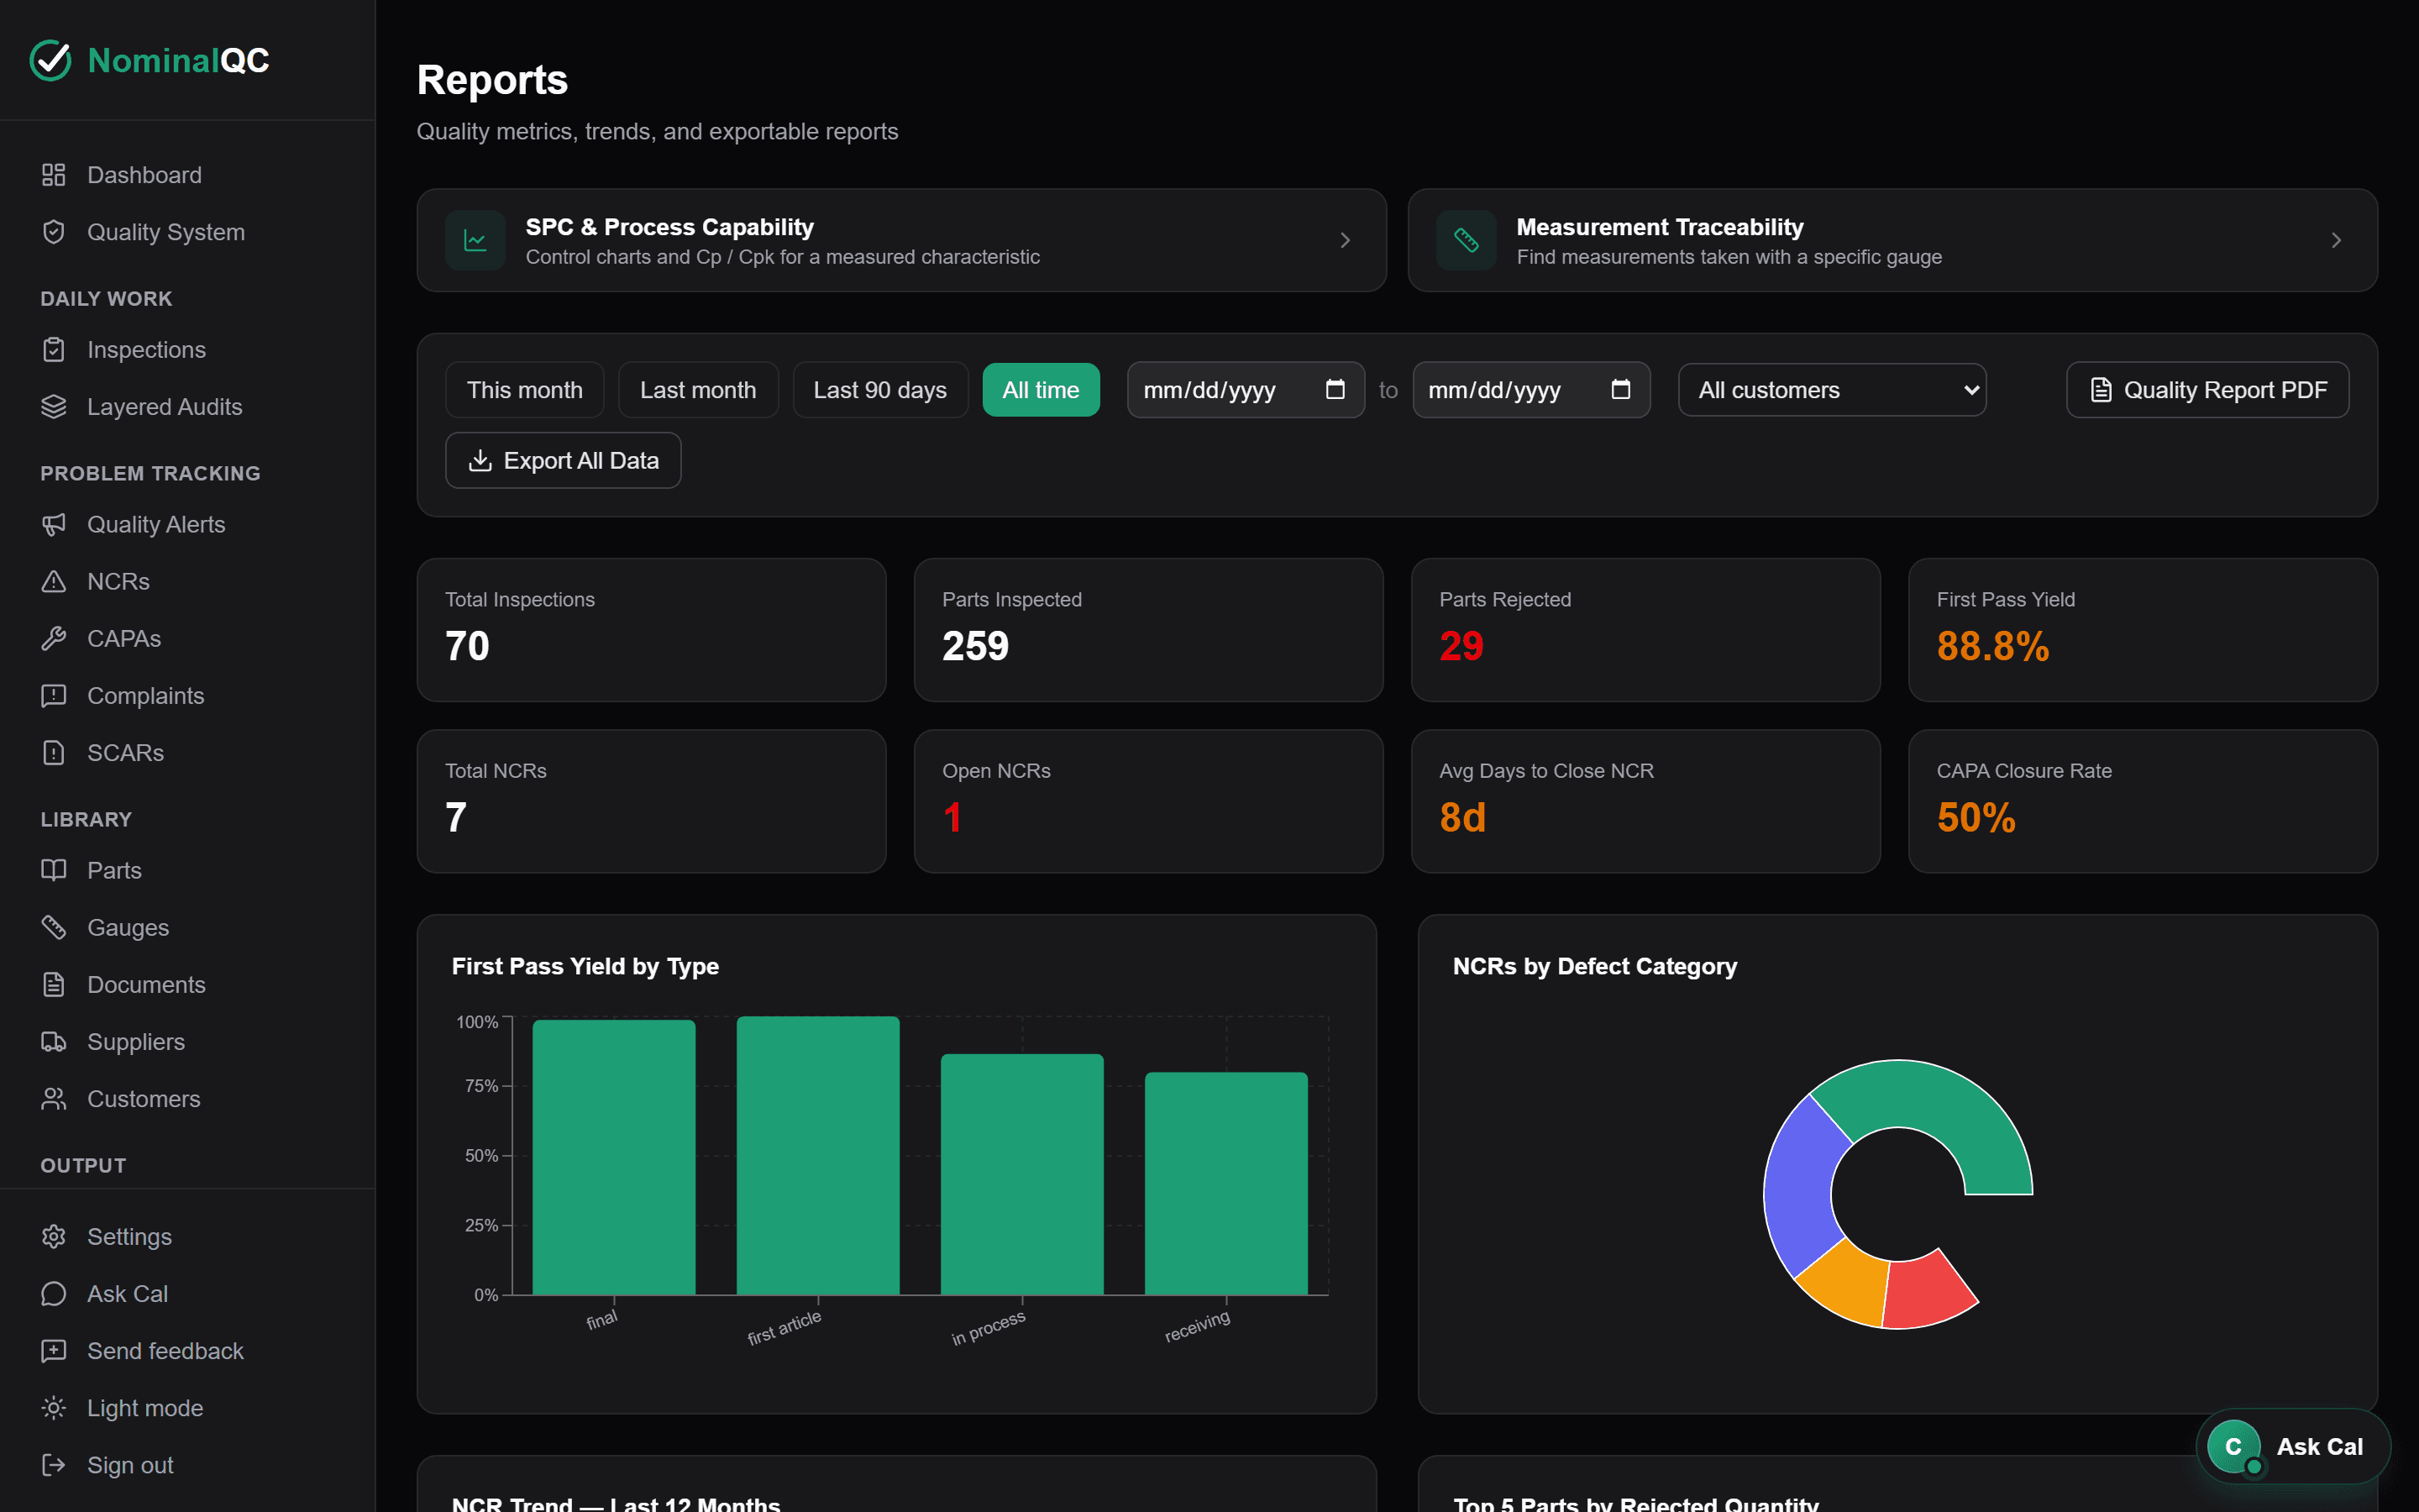Click the CAPAs wrench icon
This screenshot has height=1512, width=2419.
coord(54,638)
